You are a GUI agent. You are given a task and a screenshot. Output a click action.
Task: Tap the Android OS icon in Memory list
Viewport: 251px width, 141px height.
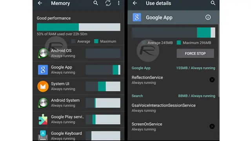point(43,53)
